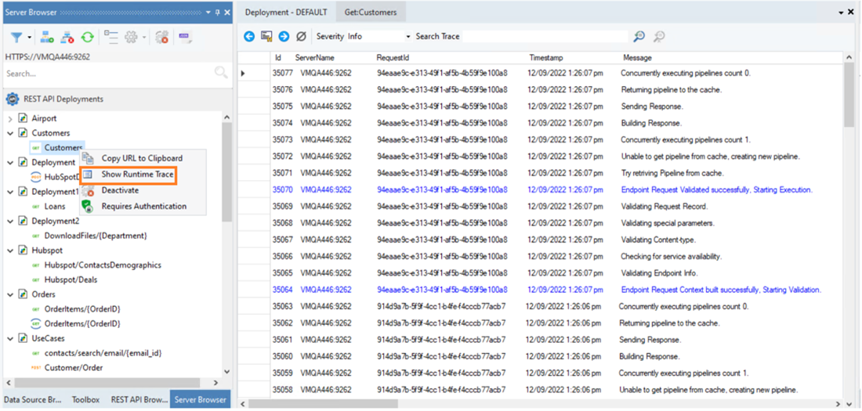Image resolution: width=862 pixels, height=411 pixels.
Task: Click the search trace magnifier icon
Action: pos(639,37)
